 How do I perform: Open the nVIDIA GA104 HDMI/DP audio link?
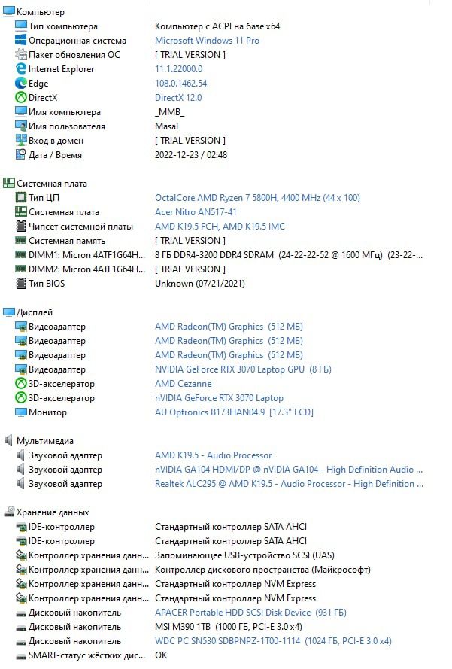[289, 470]
